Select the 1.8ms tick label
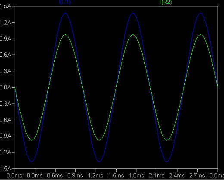Image resolution: width=224 pixels, height=180 pixels. point(136,176)
